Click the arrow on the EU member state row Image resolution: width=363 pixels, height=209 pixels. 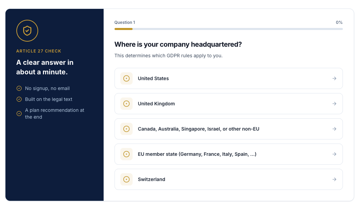(334, 154)
